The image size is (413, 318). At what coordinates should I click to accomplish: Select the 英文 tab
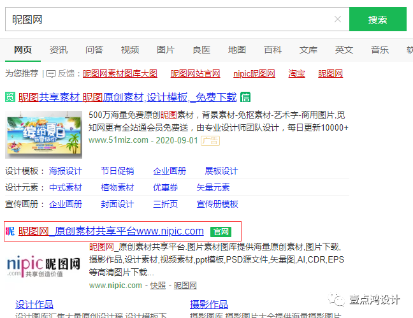click(x=344, y=50)
